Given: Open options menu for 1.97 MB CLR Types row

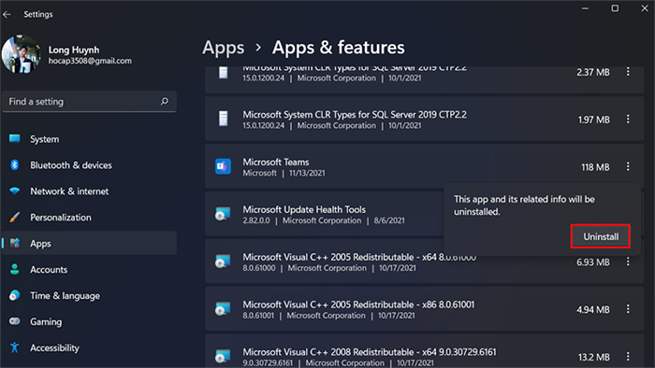Looking at the screenshot, I should 628,120.
